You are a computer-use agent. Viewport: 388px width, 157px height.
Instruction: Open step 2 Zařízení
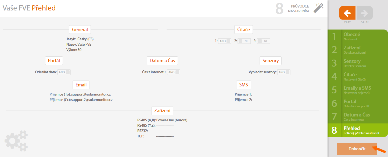click(357, 50)
